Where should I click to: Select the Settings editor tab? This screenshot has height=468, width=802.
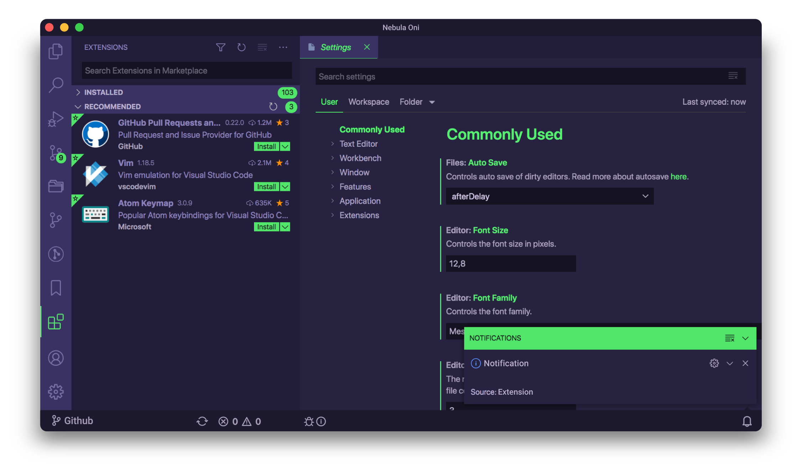point(335,47)
